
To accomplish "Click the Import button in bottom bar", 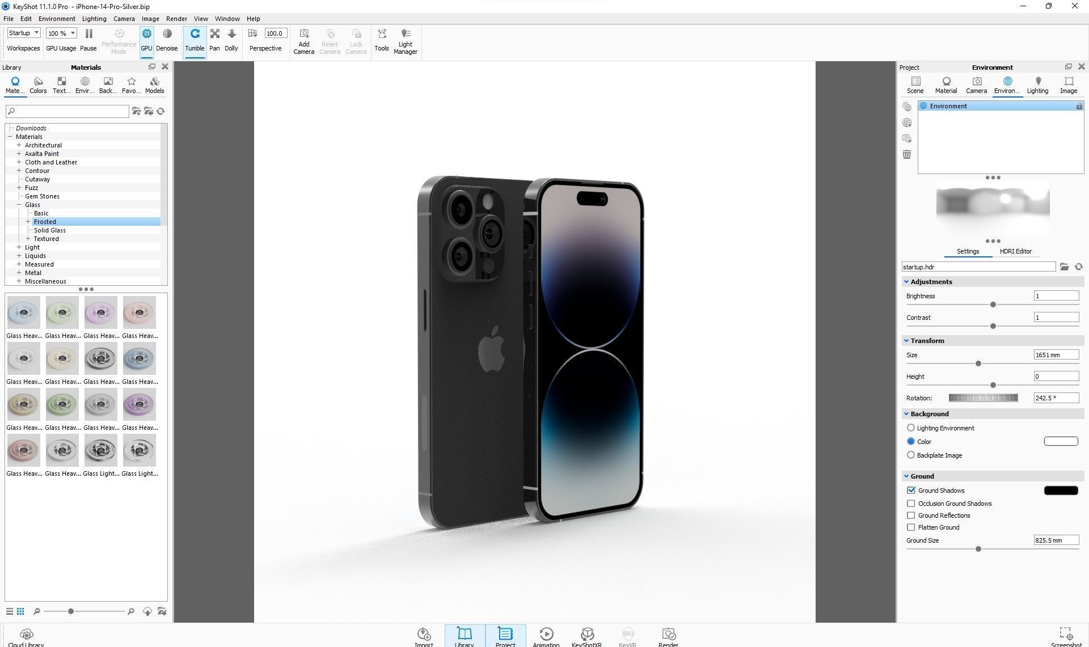I will (x=424, y=637).
